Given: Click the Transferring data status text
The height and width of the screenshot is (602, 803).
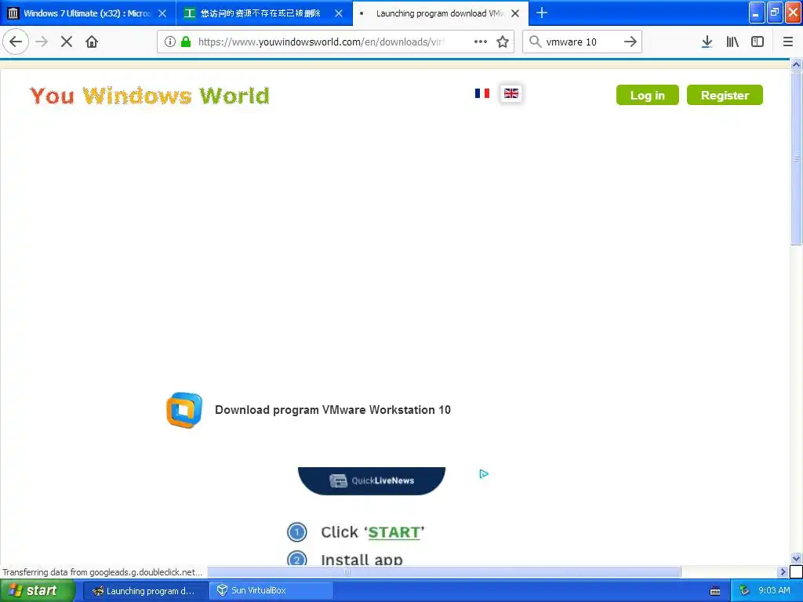Looking at the screenshot, I should [103, 572].
